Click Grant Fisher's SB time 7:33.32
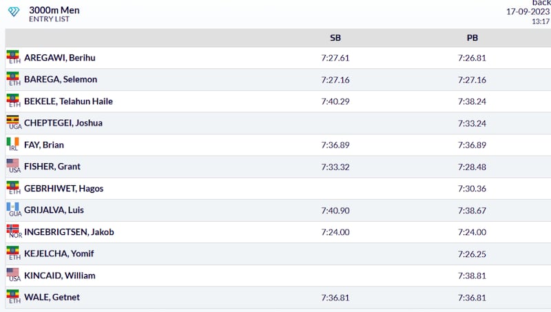 pyautogui.click(x=335, y=167)
